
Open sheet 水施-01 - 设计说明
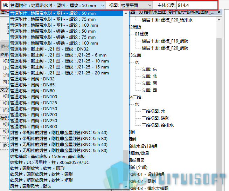[147, 174]
